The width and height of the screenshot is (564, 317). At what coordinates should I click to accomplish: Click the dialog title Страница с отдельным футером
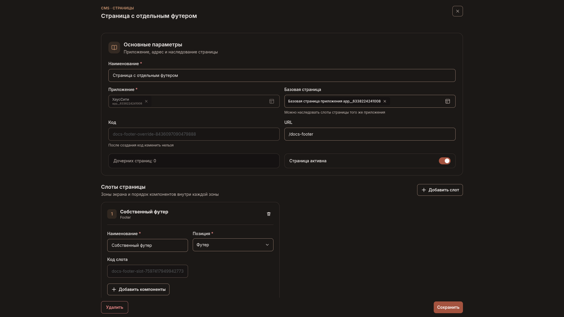tap(149, 16)
